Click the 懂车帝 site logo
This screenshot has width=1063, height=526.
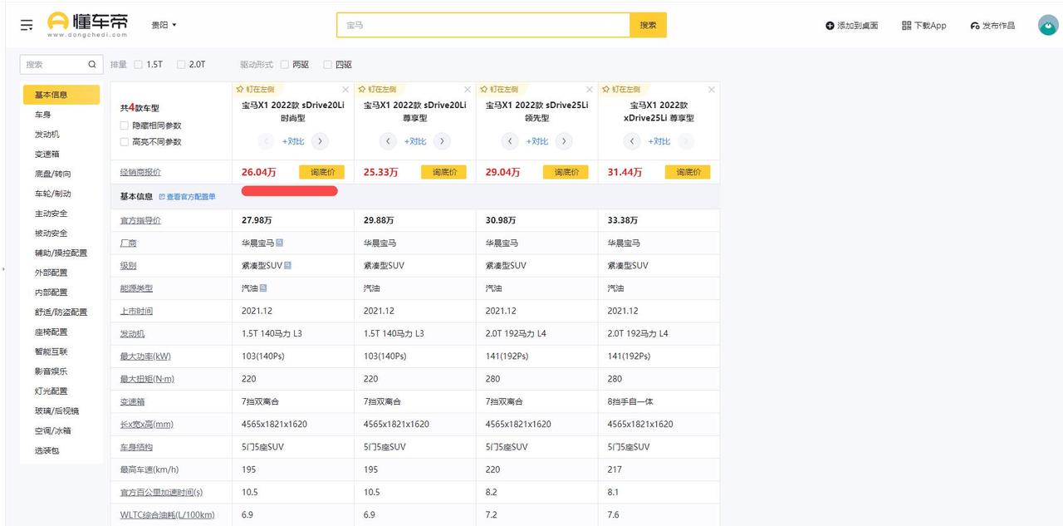[87, 24]
